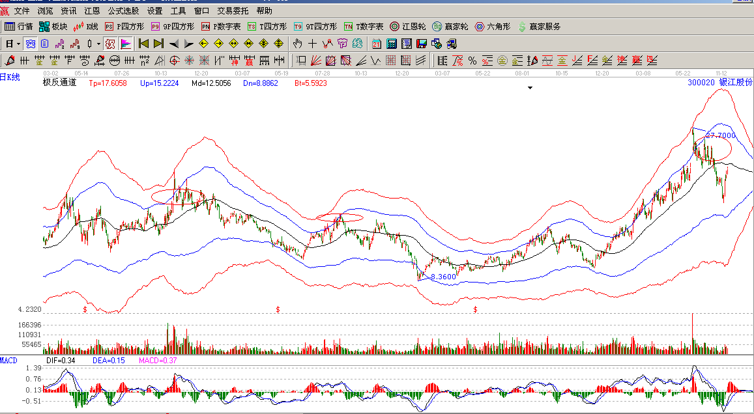Expand the 日 period dropdown arrow
Screen dimensions: 754x414
(19, 44)
